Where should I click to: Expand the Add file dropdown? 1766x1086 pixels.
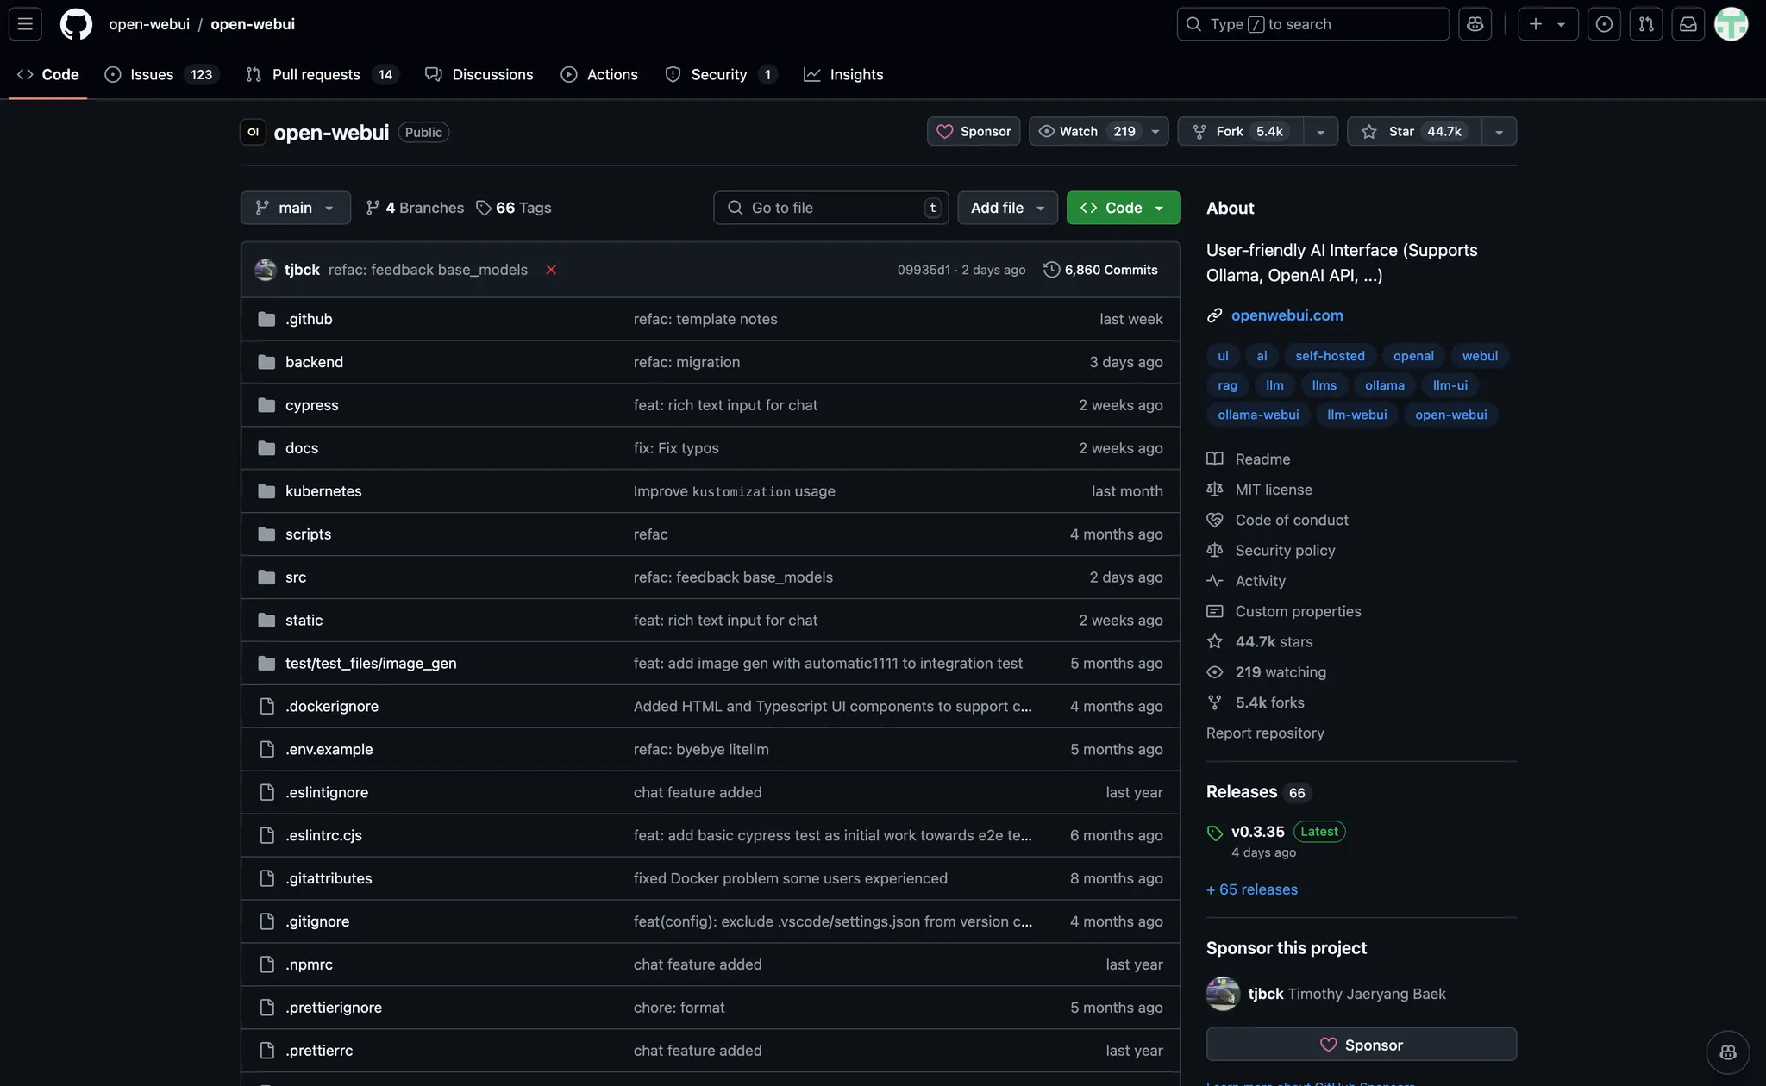1006,208
